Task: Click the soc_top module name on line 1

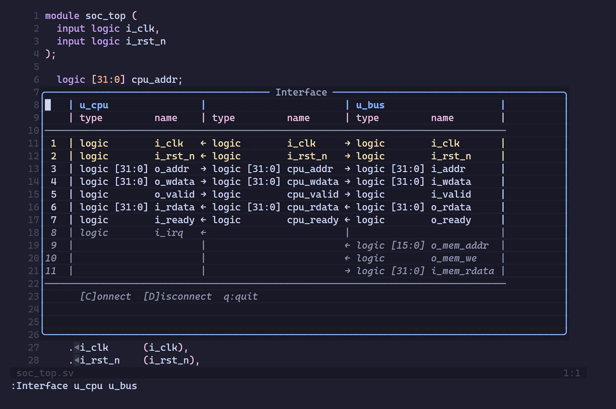Action: coord(105,16)
